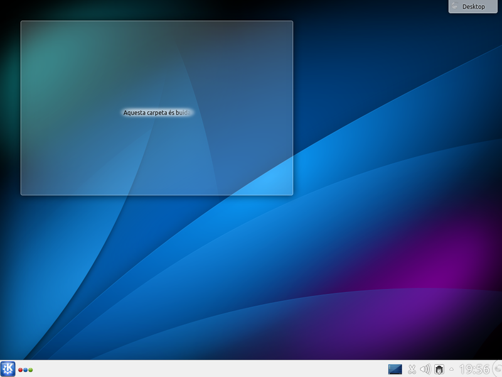Click the panel toolbox cashew icon

[x=498, y=369]
